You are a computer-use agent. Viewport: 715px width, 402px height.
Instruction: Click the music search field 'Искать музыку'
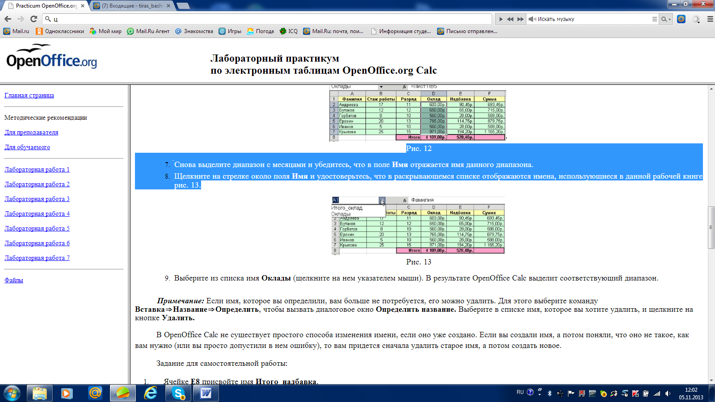[x=592, y=19]
